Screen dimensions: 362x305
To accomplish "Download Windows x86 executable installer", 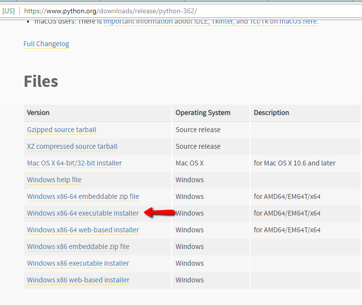I will click(78, 263).
